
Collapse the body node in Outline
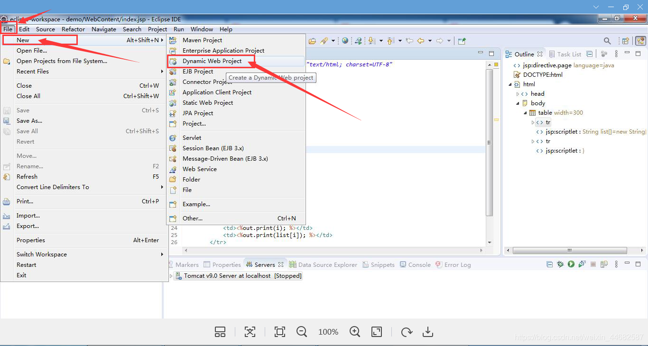tap(518, 103)
